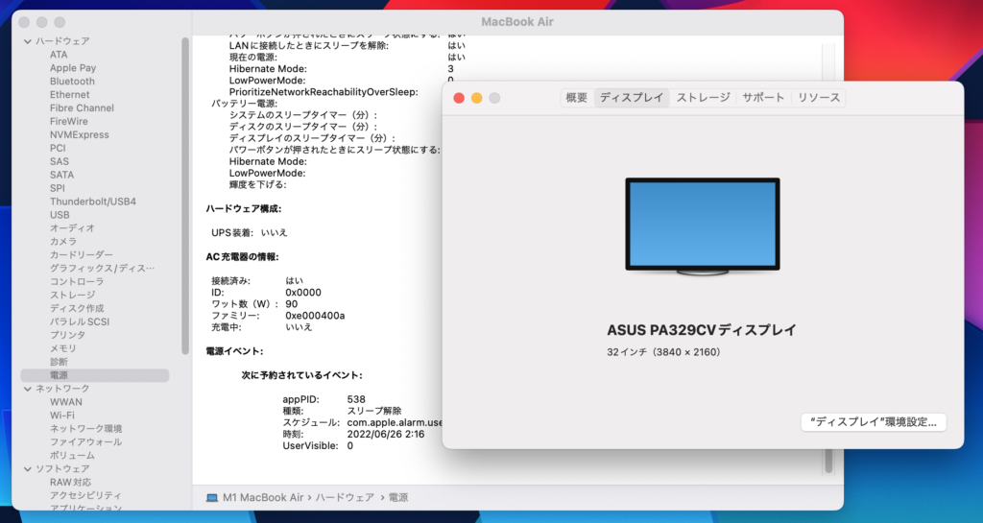Click the family value 0xe000400a
The image size is (983, 523).
point(315,316)
